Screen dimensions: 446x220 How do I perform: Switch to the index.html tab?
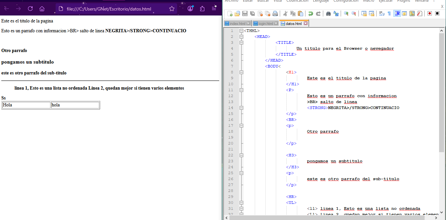point(237,24)
